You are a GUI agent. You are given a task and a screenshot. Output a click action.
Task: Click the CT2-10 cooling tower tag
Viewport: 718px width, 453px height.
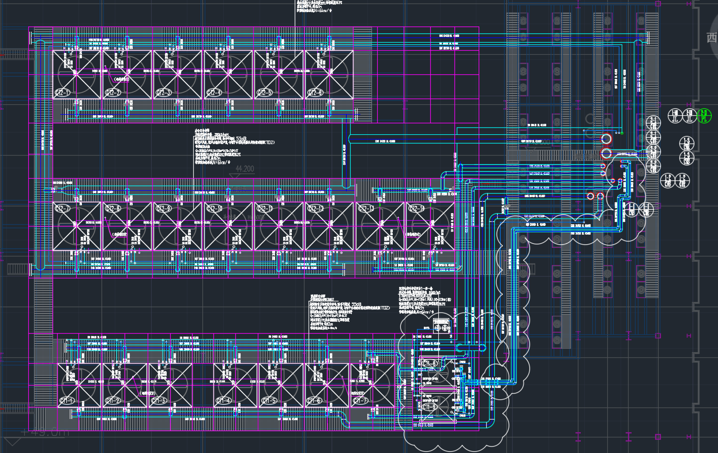coord(214,208)
